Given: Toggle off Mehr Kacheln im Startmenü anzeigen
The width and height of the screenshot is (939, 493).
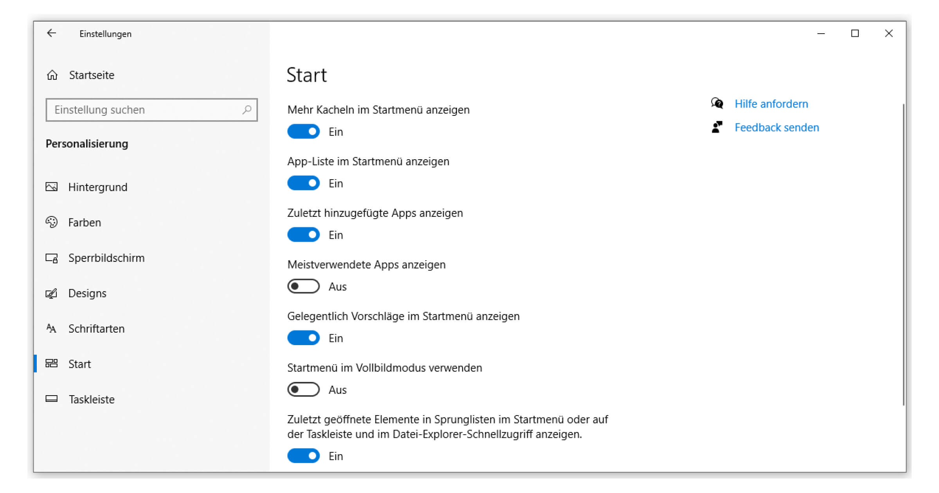Looking at the screenshot, I should coord(304,131).
